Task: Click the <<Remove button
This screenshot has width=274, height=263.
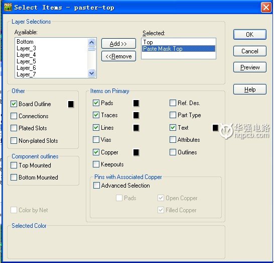Action: (118, 56)
